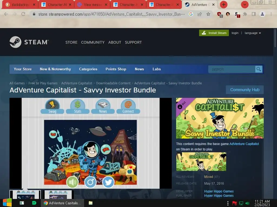Open the tab search dropdown arrow button
This screenshot has height=207, width=277.
click(245, 5)
